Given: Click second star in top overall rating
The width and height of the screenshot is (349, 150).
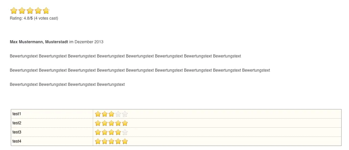Looking at the screenshot, I should coord(22,10).
